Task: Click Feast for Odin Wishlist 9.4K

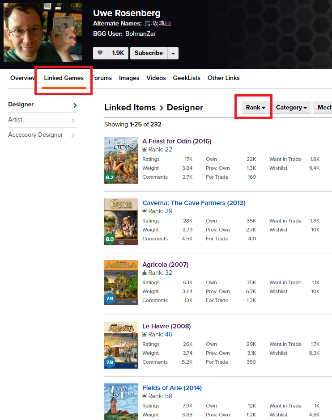Action: (x=314, y=168)
